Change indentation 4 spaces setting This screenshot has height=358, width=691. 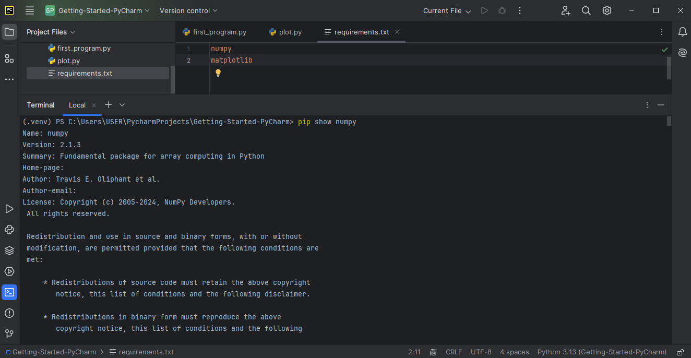click(x=515, y=352)
